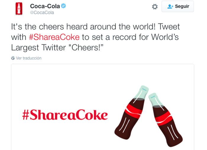Click the blue verified badge

click(x=64, y=6)
